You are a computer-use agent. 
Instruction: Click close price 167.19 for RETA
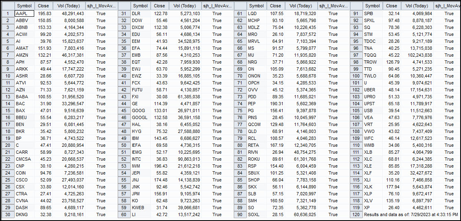click(276, 146)
